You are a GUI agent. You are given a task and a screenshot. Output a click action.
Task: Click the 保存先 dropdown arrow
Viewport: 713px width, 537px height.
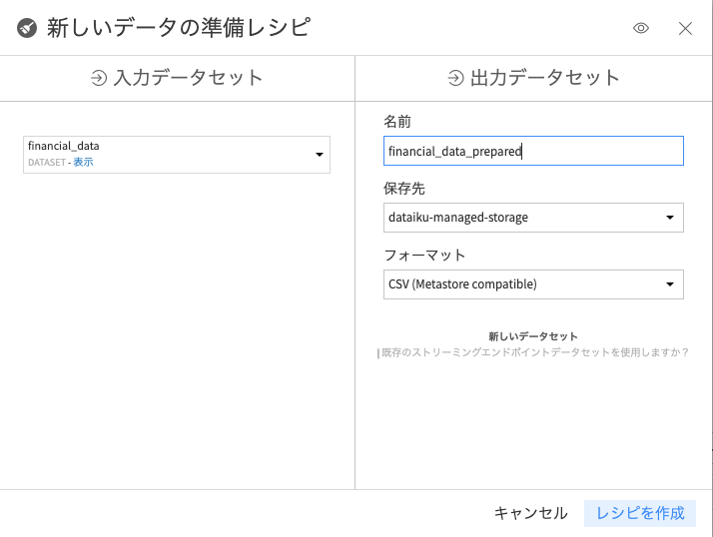coord(669,218)
